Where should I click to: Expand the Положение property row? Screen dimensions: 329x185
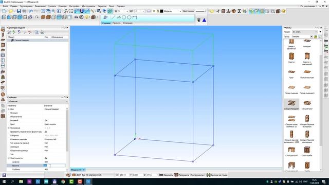point(9,128)
